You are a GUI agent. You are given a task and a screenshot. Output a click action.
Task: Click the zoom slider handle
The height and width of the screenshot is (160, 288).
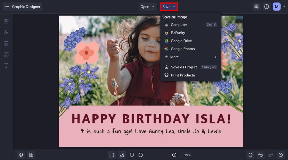tap(141, 155)
